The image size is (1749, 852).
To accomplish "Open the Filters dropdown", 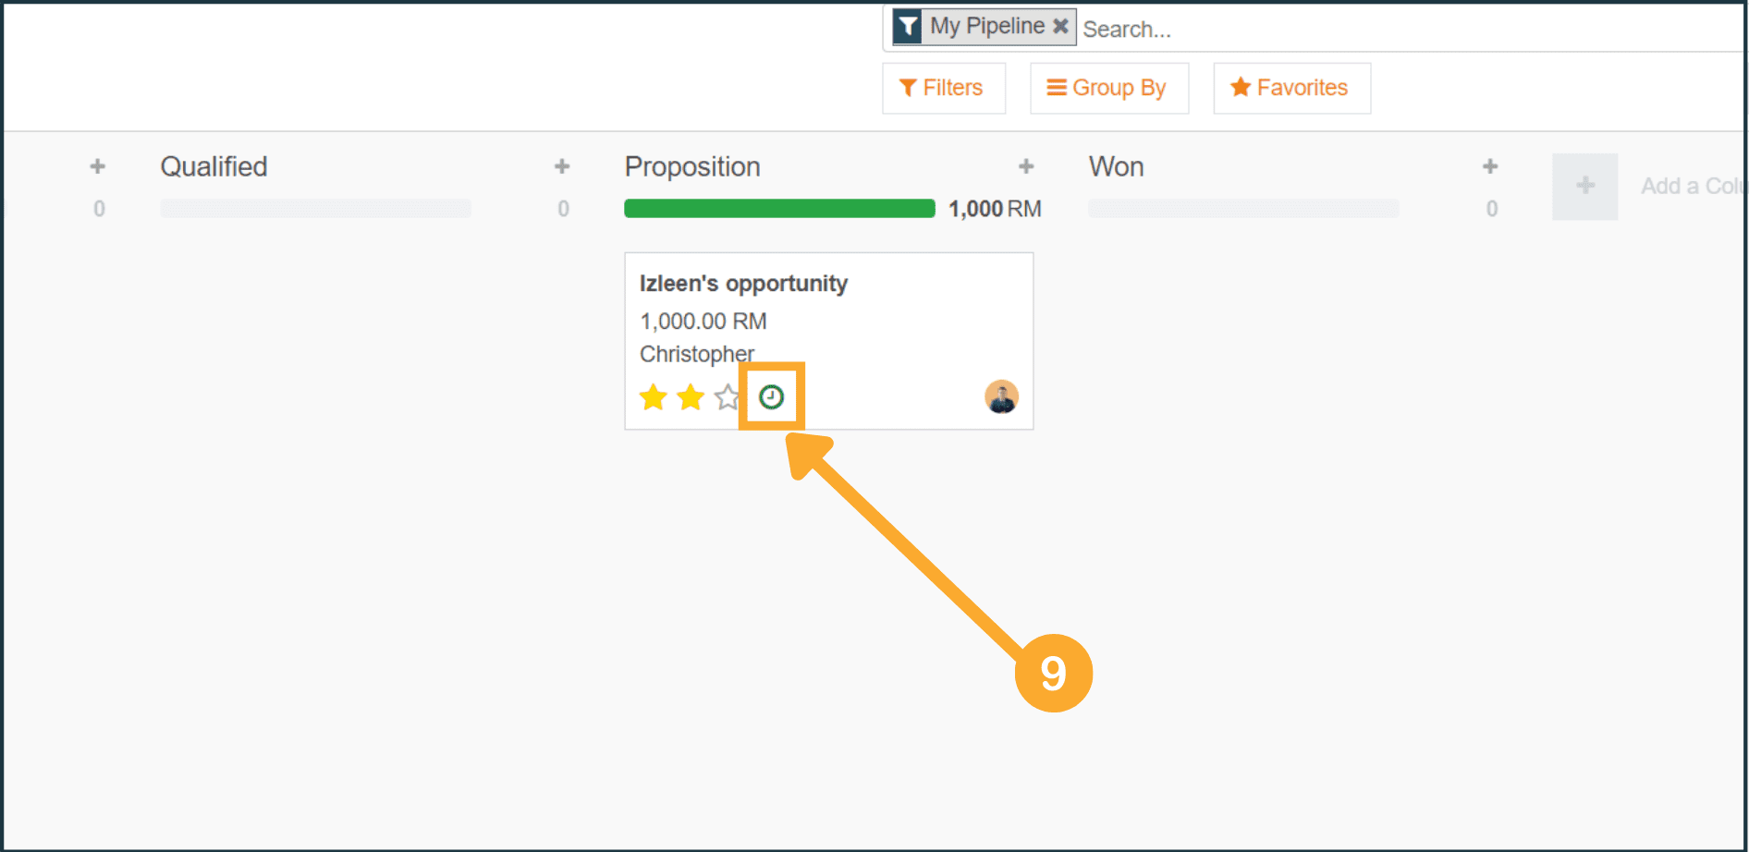I will [943, 88].
